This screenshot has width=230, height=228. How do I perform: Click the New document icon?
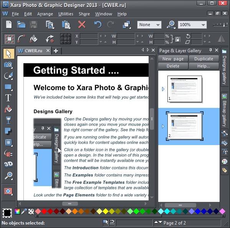coord(9,25)
